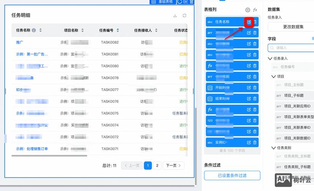The image size is (314, 191).
Task: Click the 上一页 previous page button
Action: click(132, 165)
